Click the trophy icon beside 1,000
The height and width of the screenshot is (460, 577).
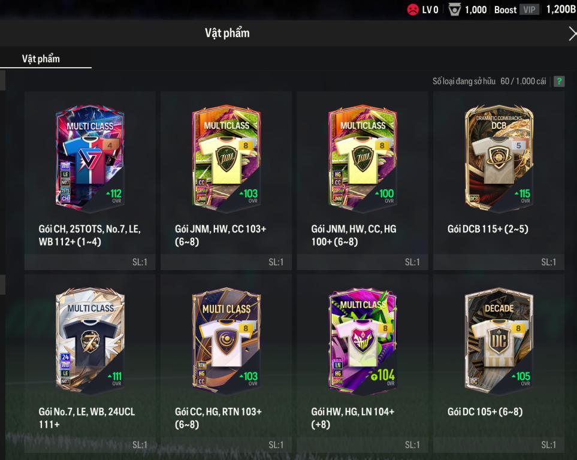click(x=454, y=10)
